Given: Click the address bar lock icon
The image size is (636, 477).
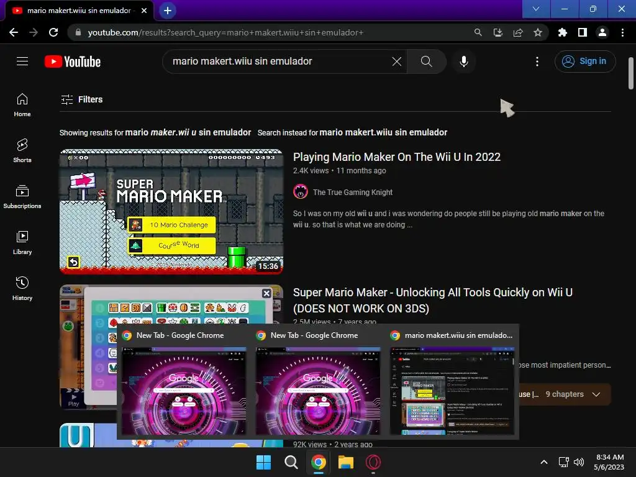Looking at the screenshot, I should (78, 32).
